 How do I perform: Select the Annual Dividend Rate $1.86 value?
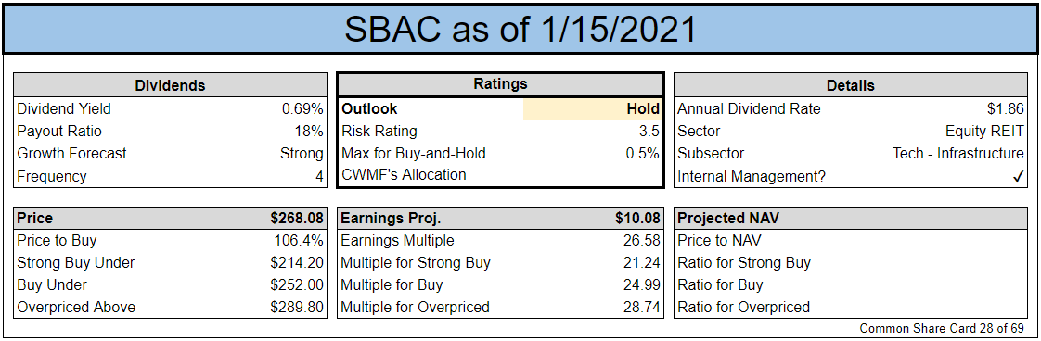[x=1005, y=108]
